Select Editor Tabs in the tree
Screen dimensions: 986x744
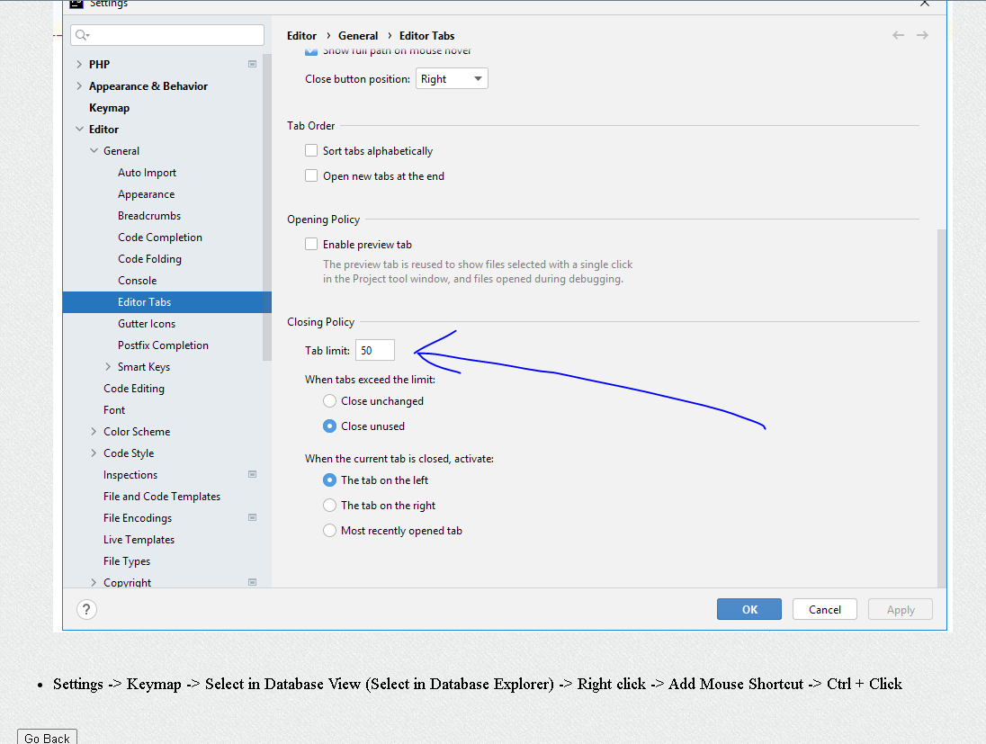pyautogui.click(x=166, y=302)
